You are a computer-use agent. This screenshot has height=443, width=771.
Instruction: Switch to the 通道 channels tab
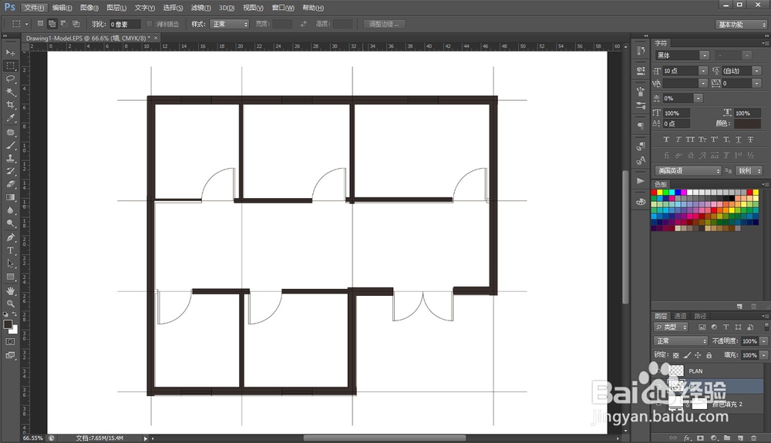point(680,316)
